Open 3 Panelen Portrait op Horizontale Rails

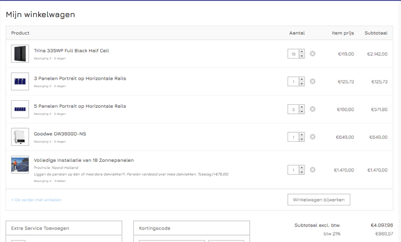(80, 79)
